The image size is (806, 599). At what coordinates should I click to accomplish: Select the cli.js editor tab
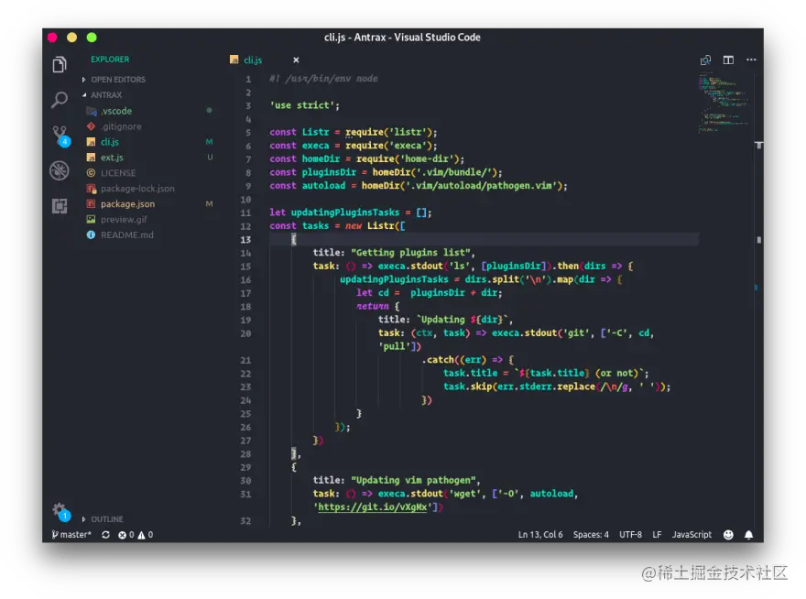tap(252, 60)
